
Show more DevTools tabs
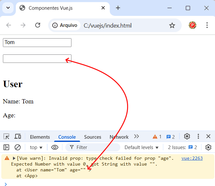click(x=136, y=136)
